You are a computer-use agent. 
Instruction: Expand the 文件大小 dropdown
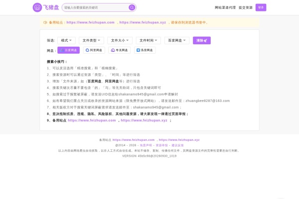[x=120, y=40]
